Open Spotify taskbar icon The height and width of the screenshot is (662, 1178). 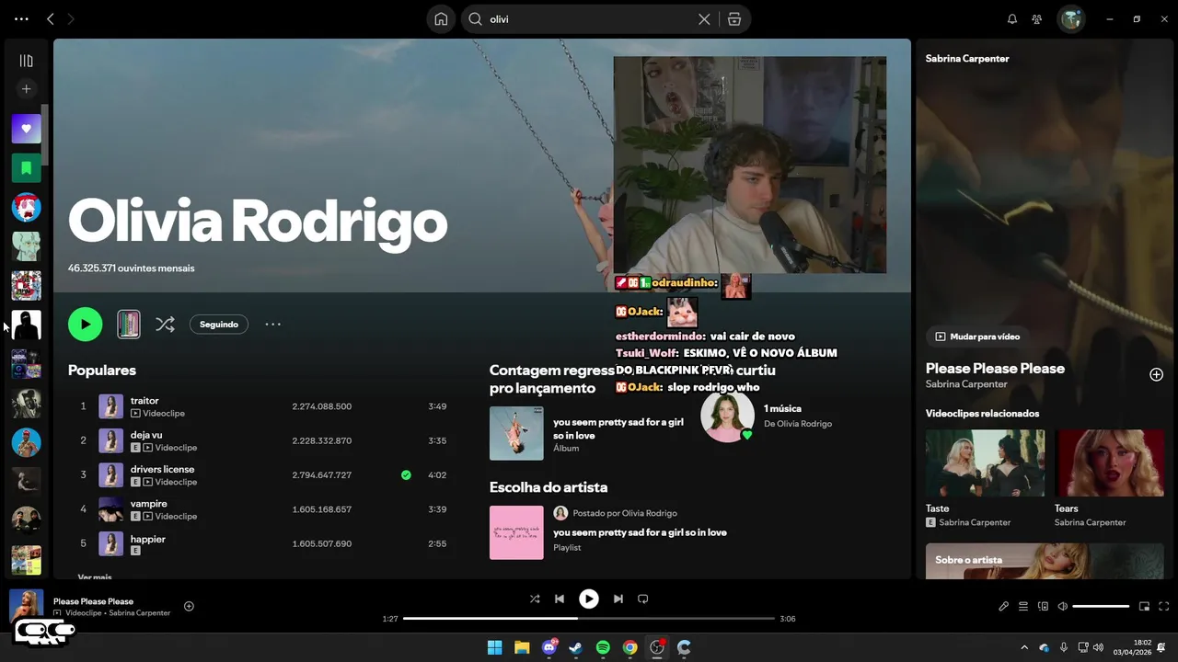[603, 647]
